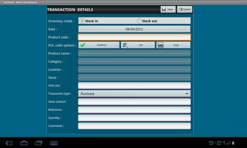Tap the Android back navigation icon
Viewport: 247px width, 148px height.
pos(9,143)
